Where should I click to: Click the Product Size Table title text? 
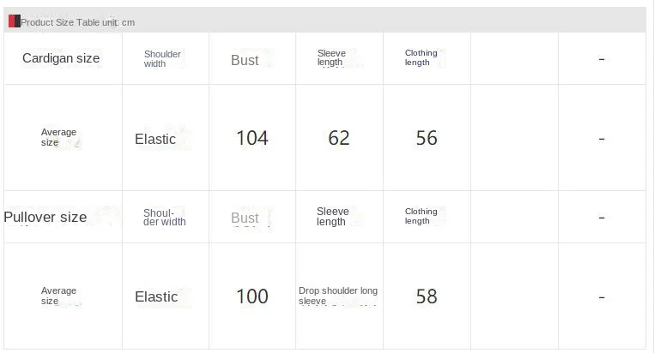coord(77,22)
